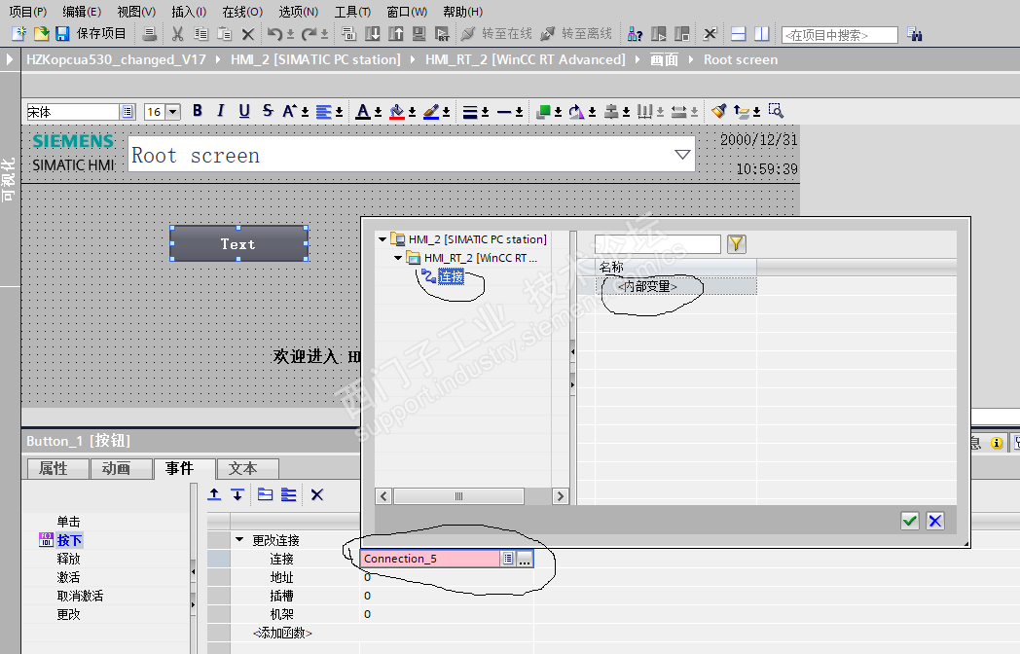Click the border color pen swatch
Screen dimensions: 1020x654
pos(430,112)
